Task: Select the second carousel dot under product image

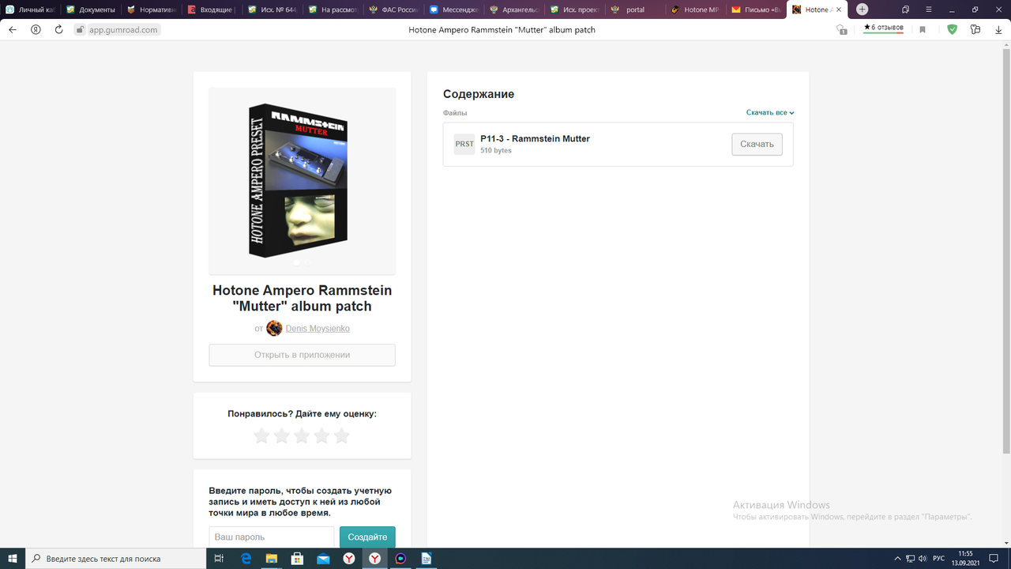Action: [x=308, y=262]
